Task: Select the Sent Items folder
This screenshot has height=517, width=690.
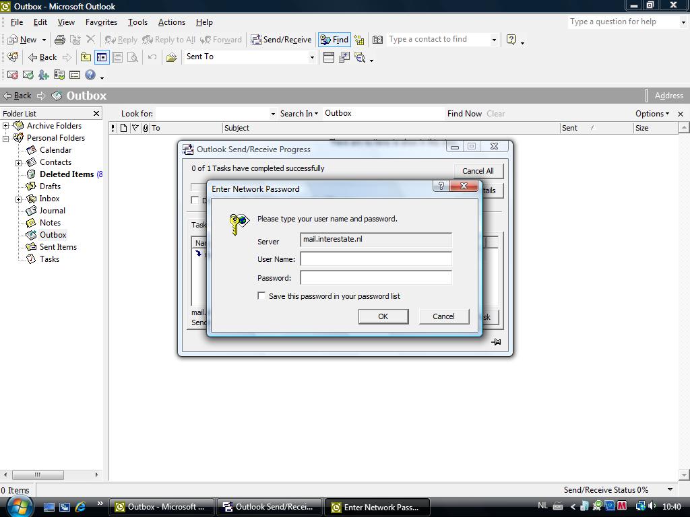Action: [x=58, y=247]
